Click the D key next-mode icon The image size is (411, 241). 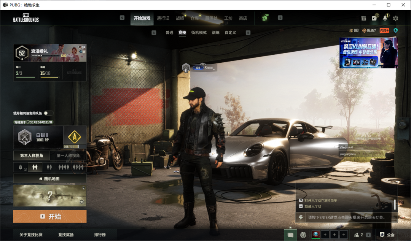click(x=248, y=32)
